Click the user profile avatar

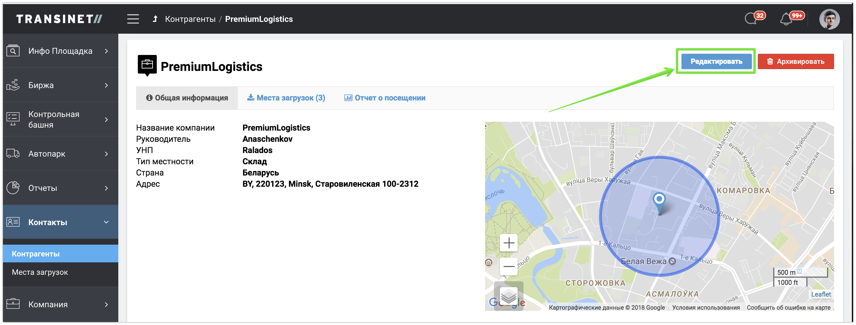tap(829, 19)
